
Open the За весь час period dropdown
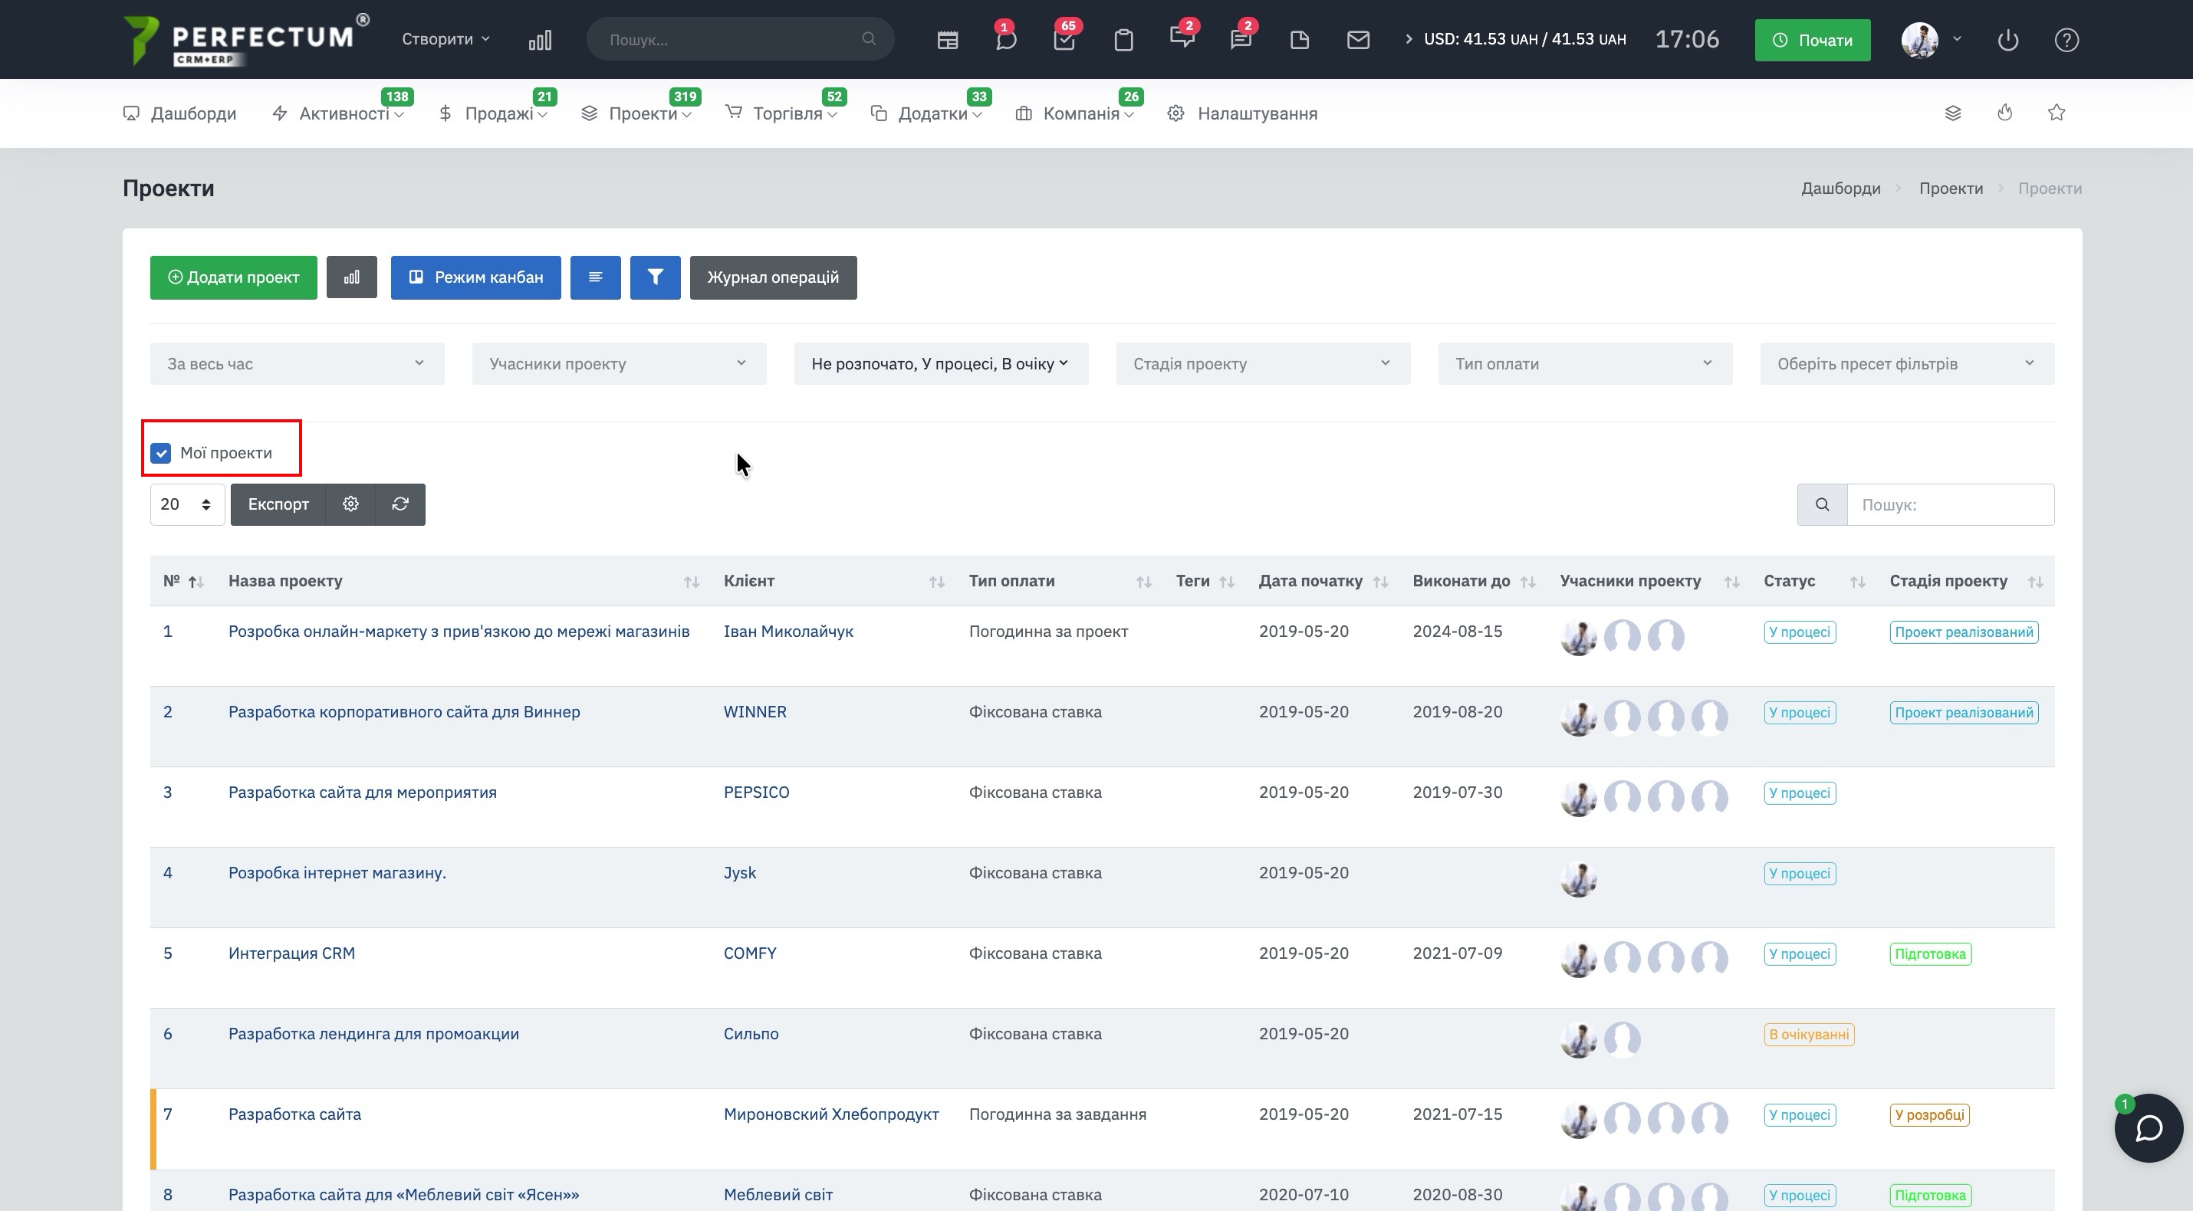296,364
